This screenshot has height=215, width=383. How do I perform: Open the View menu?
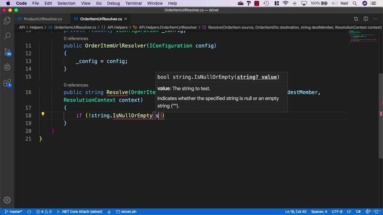86,3
